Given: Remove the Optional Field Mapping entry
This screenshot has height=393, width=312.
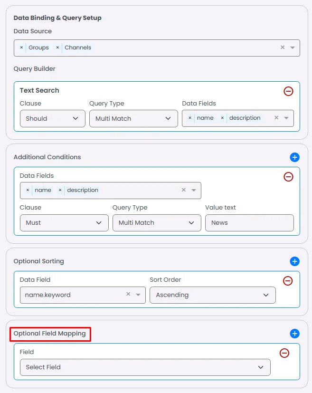Looking at the screenshot, I should 284,353.
